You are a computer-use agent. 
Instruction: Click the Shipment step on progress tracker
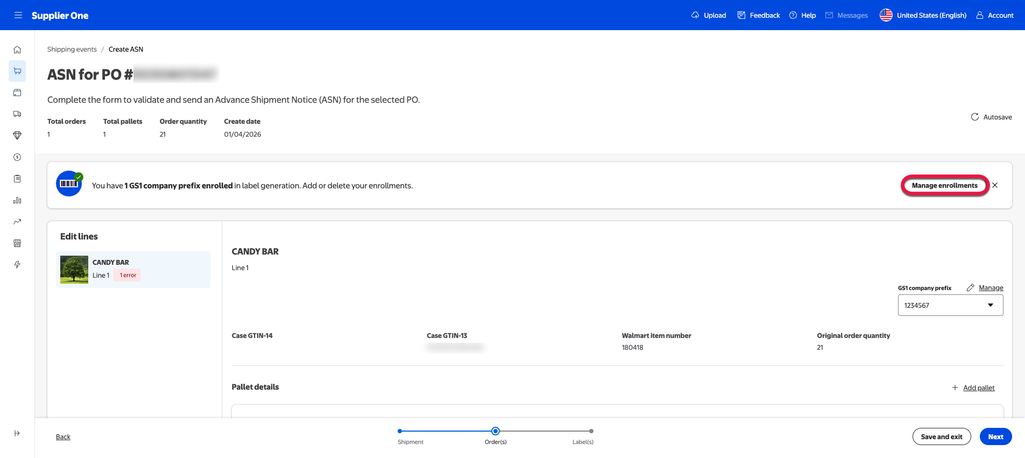[400, 432]
